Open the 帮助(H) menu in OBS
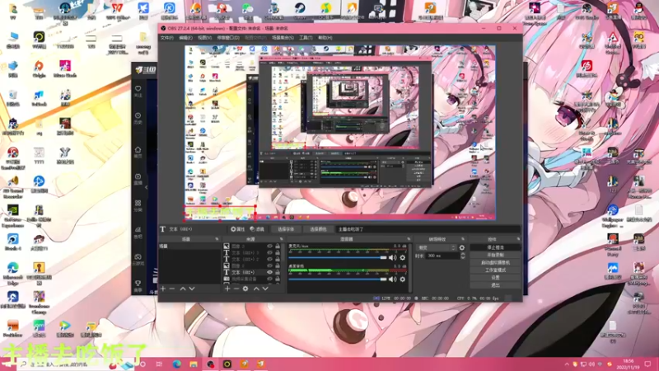Viewport: 659px width, 371px height. click(325, 38)
